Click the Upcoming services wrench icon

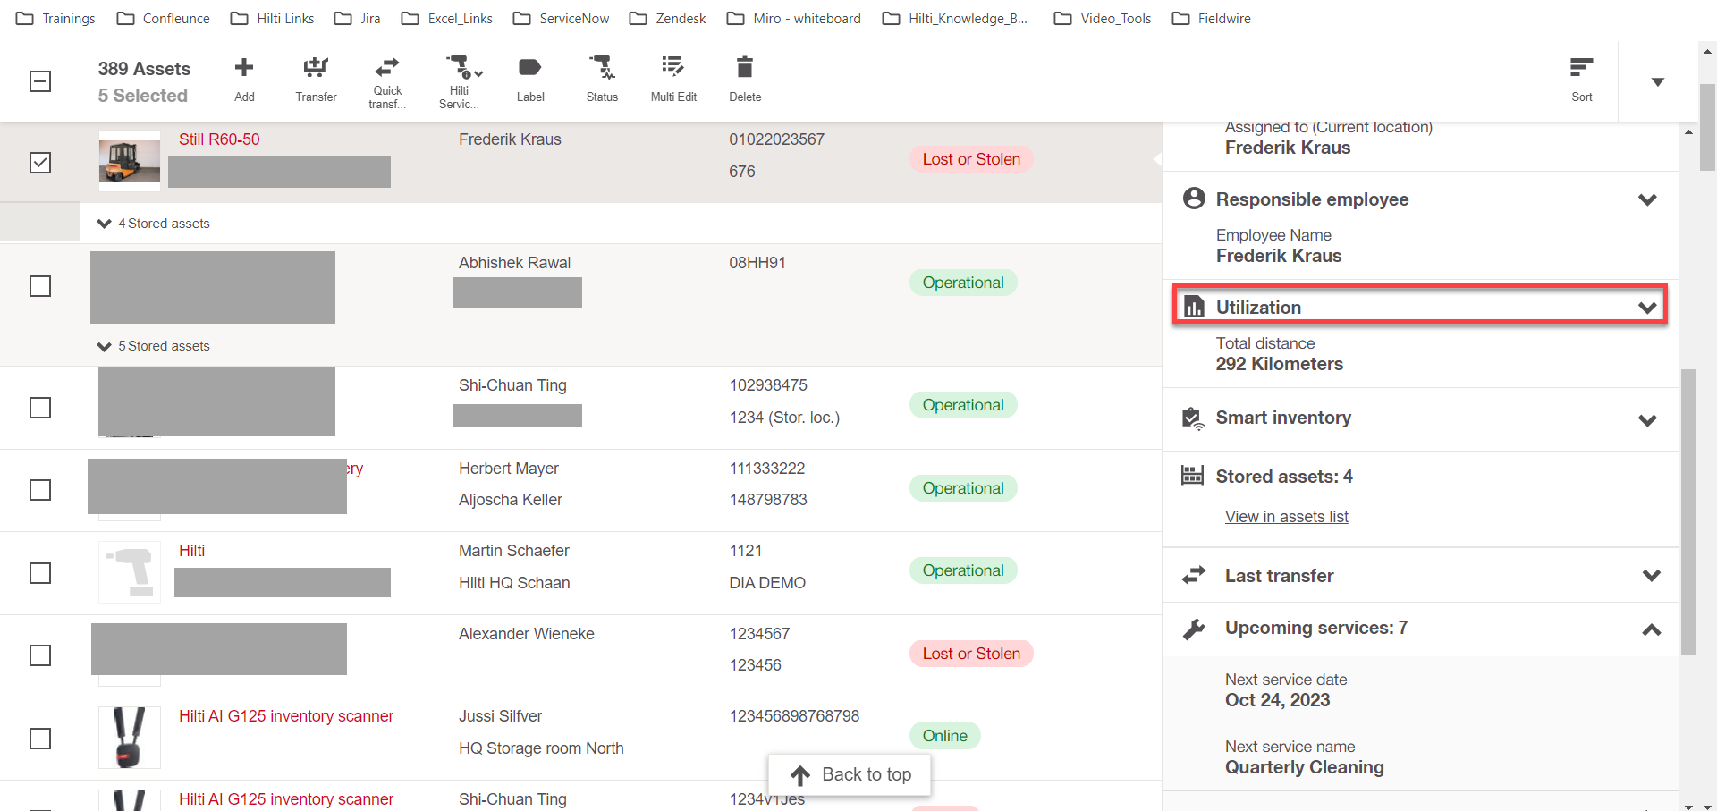pyautogui.click(x=1194, y=629)
